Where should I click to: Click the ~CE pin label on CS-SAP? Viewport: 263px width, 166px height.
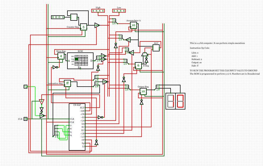(x=82, y=114)
